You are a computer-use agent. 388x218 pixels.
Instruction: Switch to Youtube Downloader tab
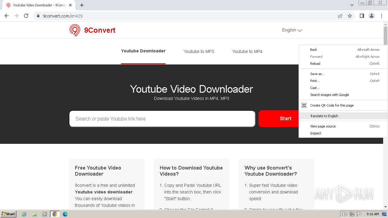[x=143, y=51]
